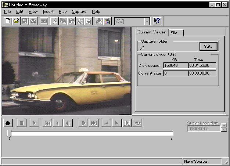The image size is (230, 166).
Task: Click the Open folder toolbar icon
Action: [x=17, y=21]
